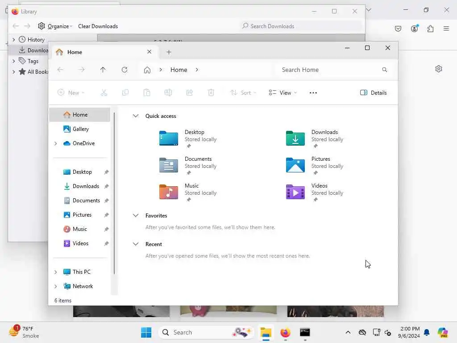
Task: Collapse the Favorites section
Action: point(136,216)
